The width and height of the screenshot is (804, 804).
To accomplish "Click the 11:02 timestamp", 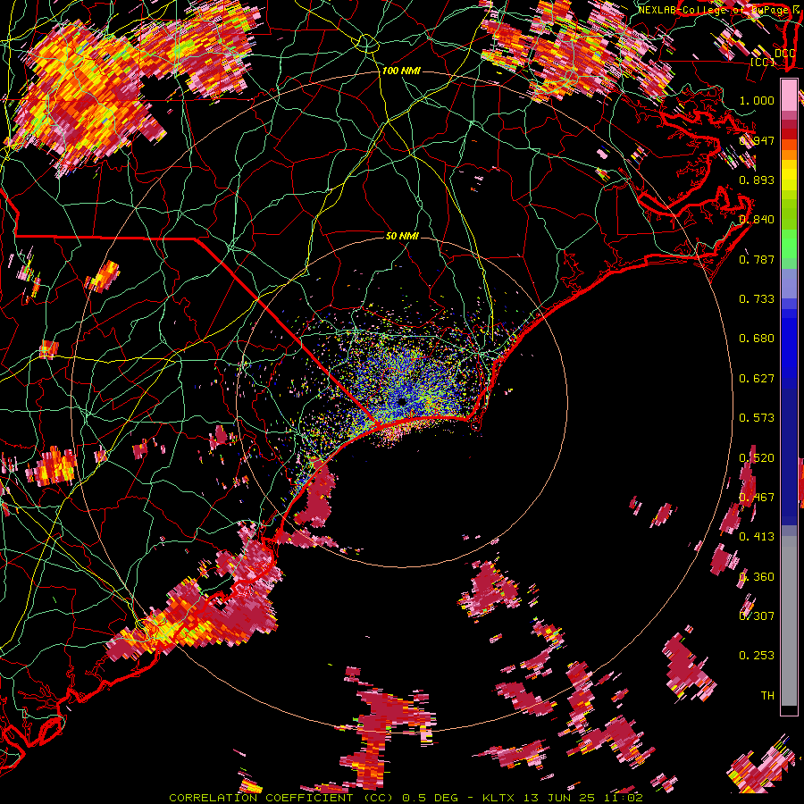I will click(622, 798).
